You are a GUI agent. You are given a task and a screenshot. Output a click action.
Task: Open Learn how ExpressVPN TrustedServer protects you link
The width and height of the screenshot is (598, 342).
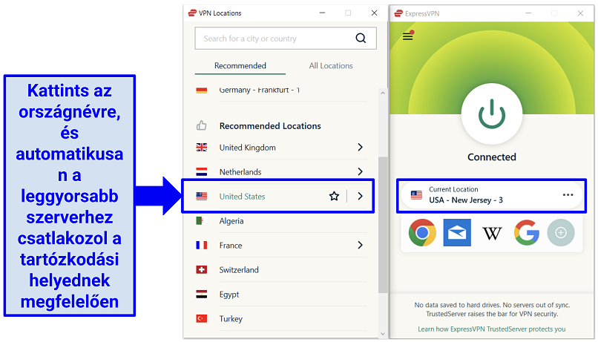[492, 329]
